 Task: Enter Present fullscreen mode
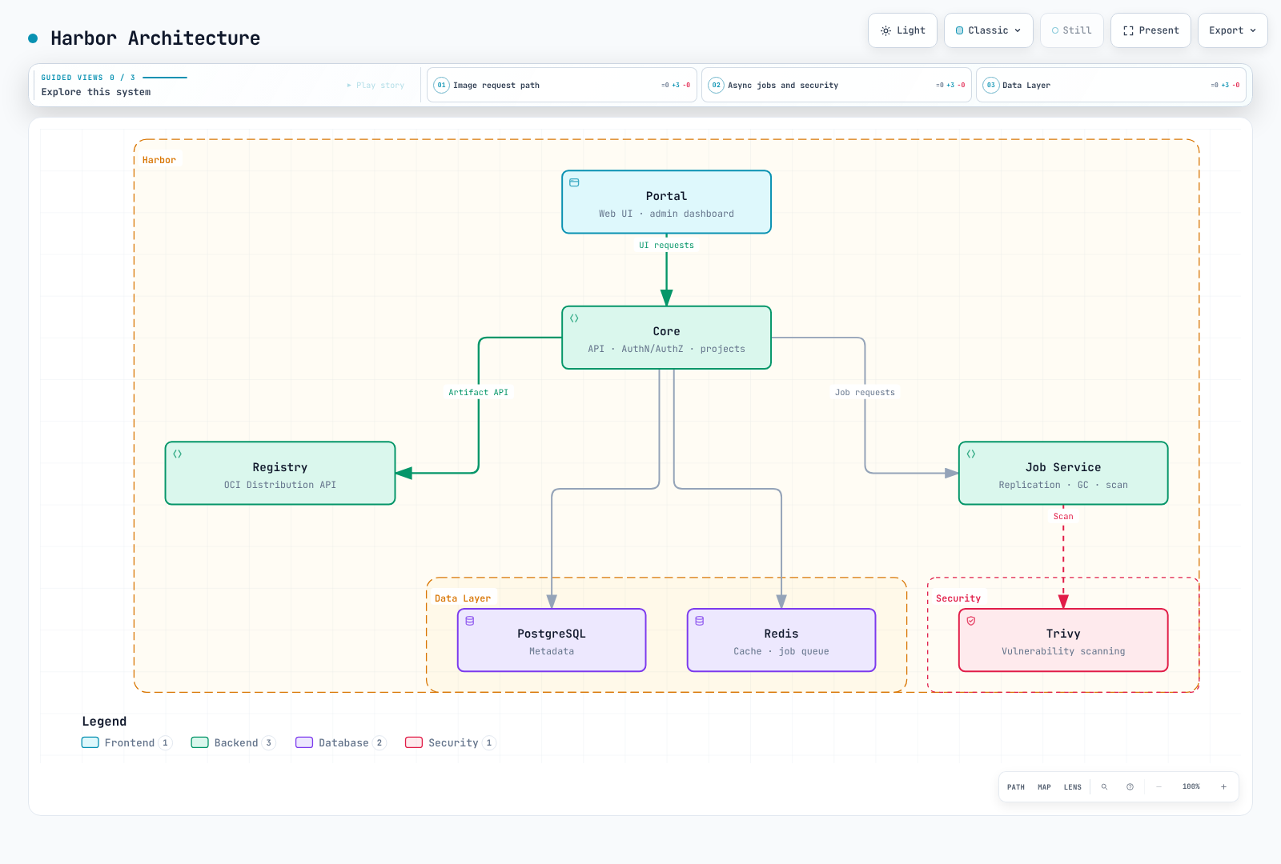coord(1150,30)
